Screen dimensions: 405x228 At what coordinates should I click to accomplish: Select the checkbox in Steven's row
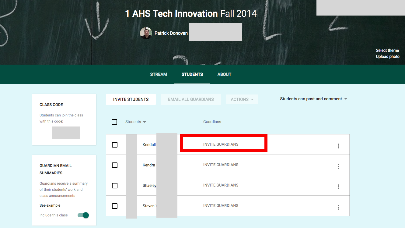(x=115, y=206)
